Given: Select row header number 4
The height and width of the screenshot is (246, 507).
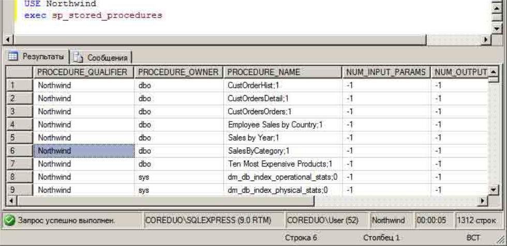Looking at the screenshot, I should coord(20,125).
